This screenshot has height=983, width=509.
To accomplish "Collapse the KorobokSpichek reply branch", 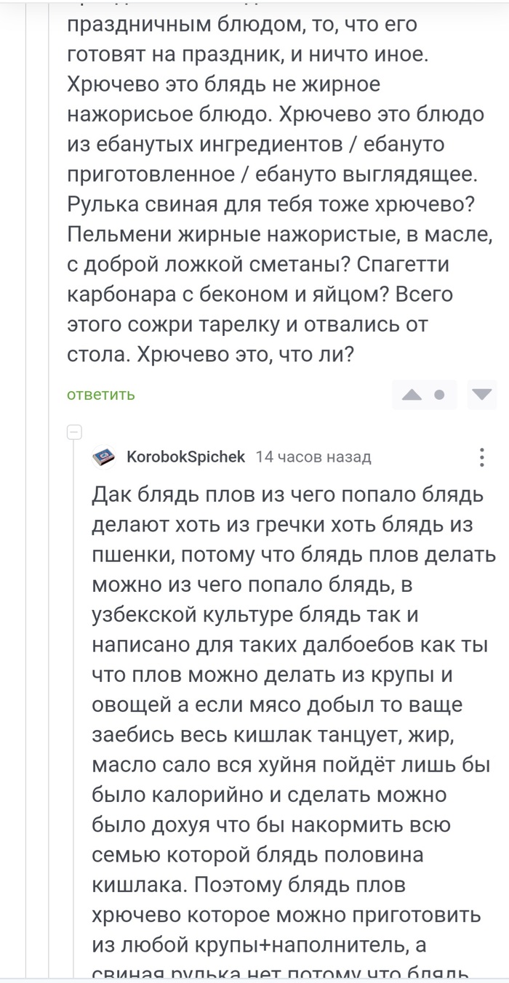I will [x=74, y=433].
